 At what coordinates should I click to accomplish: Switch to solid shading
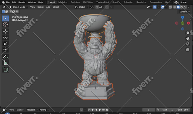pyautogui.click(x=178, y=7)
